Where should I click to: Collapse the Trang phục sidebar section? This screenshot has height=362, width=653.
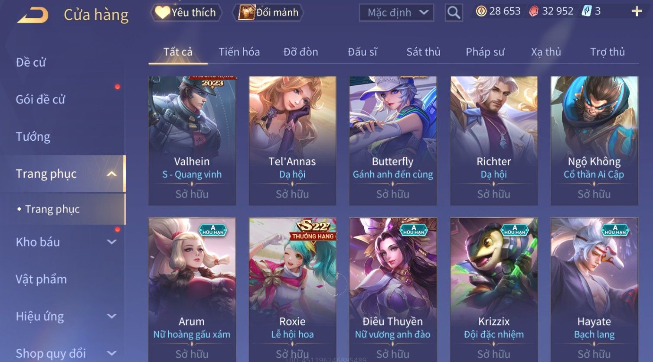click(112, 174)
